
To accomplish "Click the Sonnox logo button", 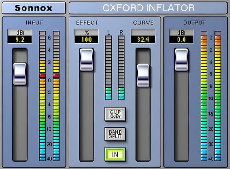I will (x=34, y=8).
